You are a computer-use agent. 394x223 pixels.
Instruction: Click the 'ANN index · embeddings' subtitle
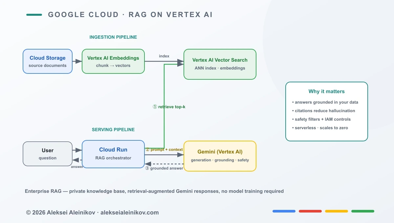click(x=220, y=68)
